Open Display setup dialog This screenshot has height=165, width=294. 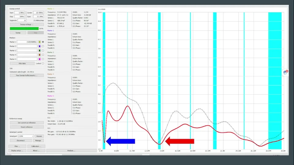click(17, 151)
